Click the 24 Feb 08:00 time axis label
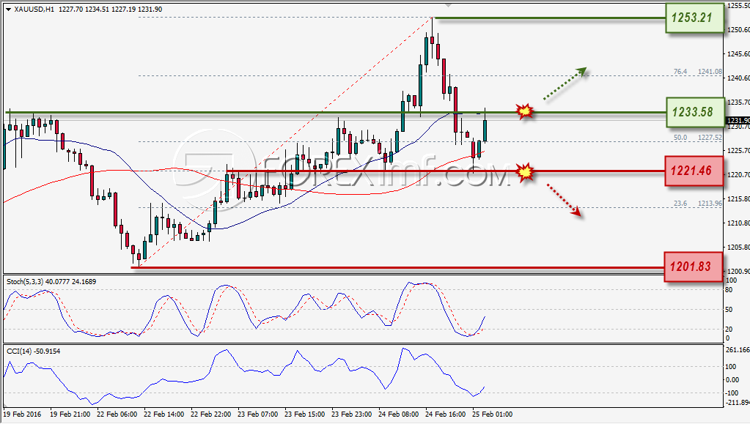Viewport: 750px width, 424px height. pos(398,414)
